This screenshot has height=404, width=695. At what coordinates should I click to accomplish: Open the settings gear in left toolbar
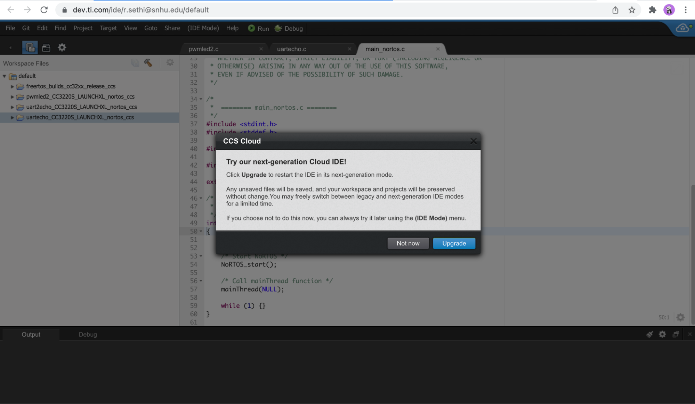(x=62, y=48)
